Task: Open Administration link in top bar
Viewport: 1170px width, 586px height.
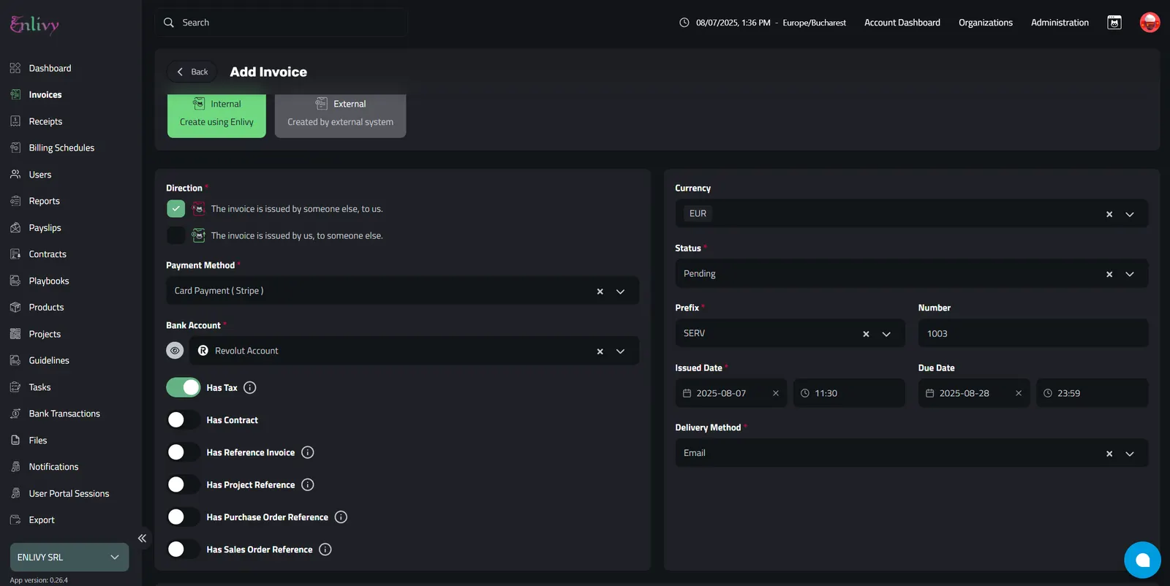Action: tap(1060, 23)
